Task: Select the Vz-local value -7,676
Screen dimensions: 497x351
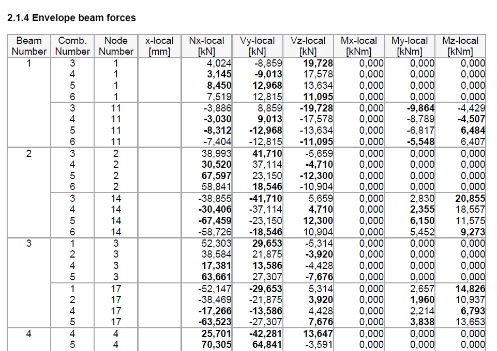Action: [x=319, y=277]
